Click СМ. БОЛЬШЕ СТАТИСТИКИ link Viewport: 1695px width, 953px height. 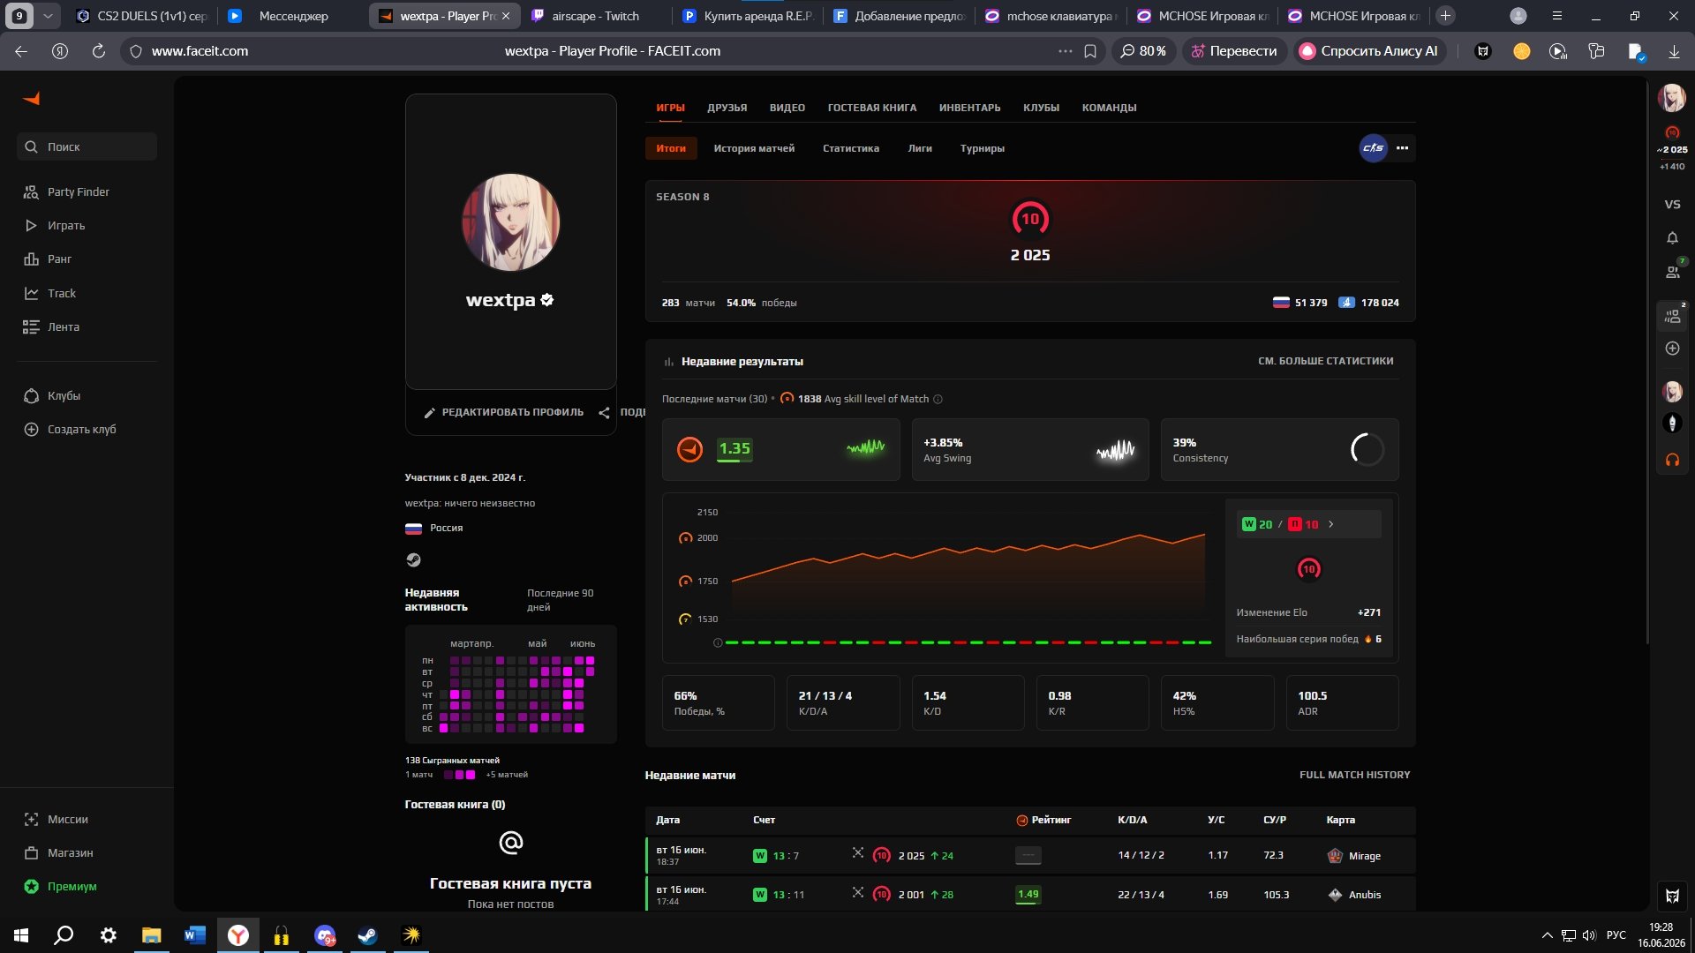tap(1325, 361)
